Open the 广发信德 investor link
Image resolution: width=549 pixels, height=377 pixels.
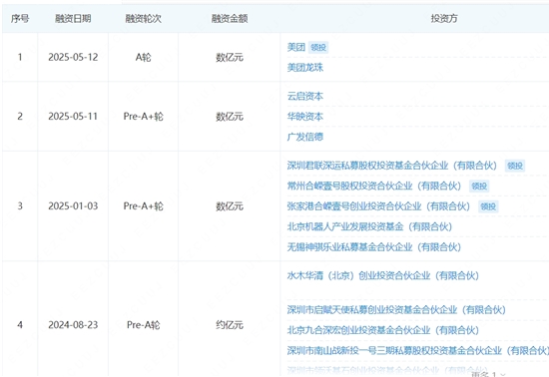[x=305, y=137]
